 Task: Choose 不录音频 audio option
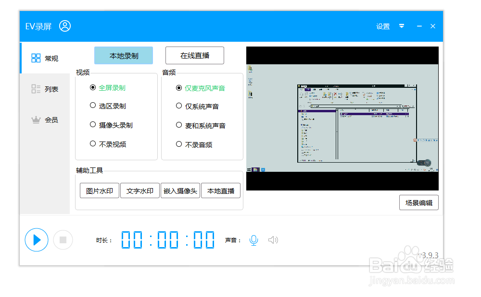[x=194, y=144]
